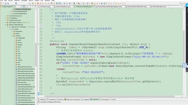
Task: Open the Properties view tab
Action: pos(51,99)
